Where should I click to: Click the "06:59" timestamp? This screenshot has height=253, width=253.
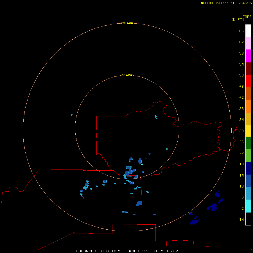173,251
